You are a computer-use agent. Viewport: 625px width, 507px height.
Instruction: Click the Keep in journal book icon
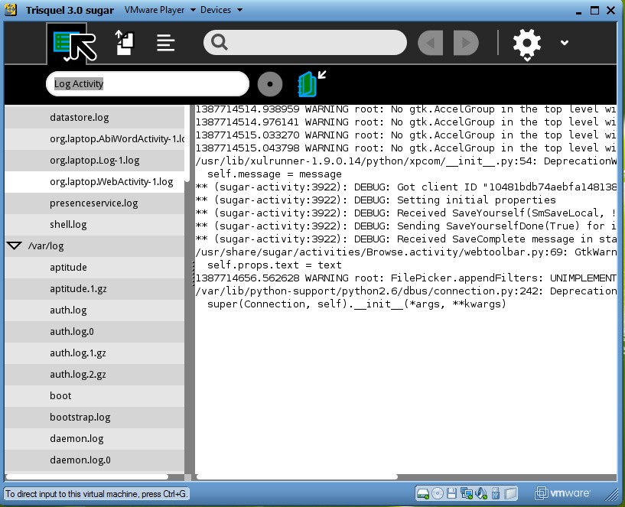point(308,84)
